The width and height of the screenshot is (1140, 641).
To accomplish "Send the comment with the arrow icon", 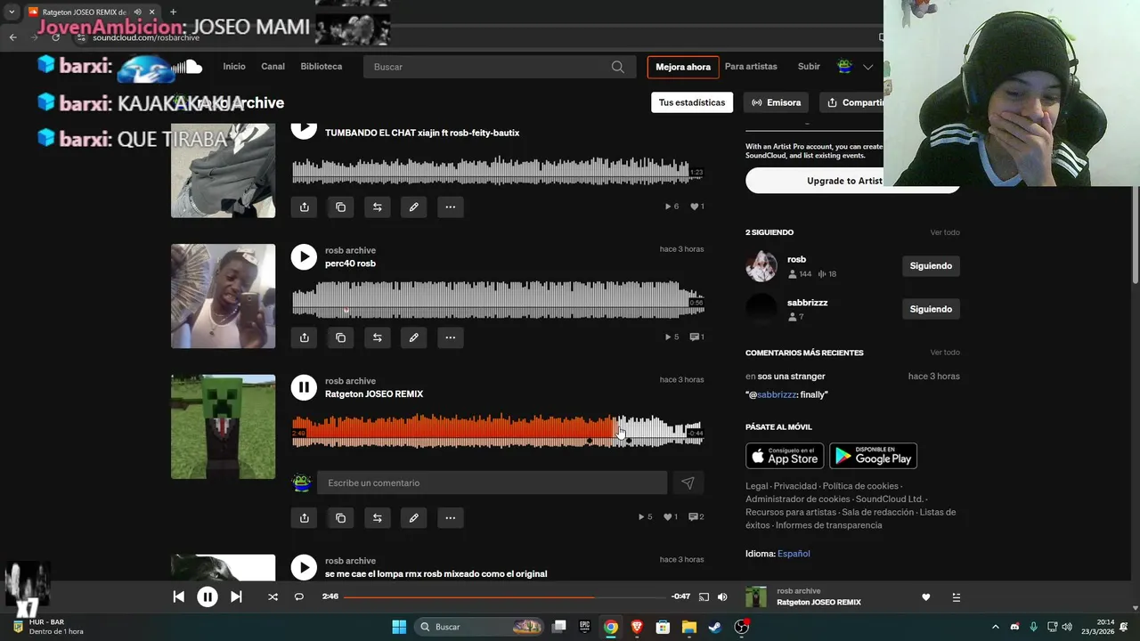I will [688, 483].
